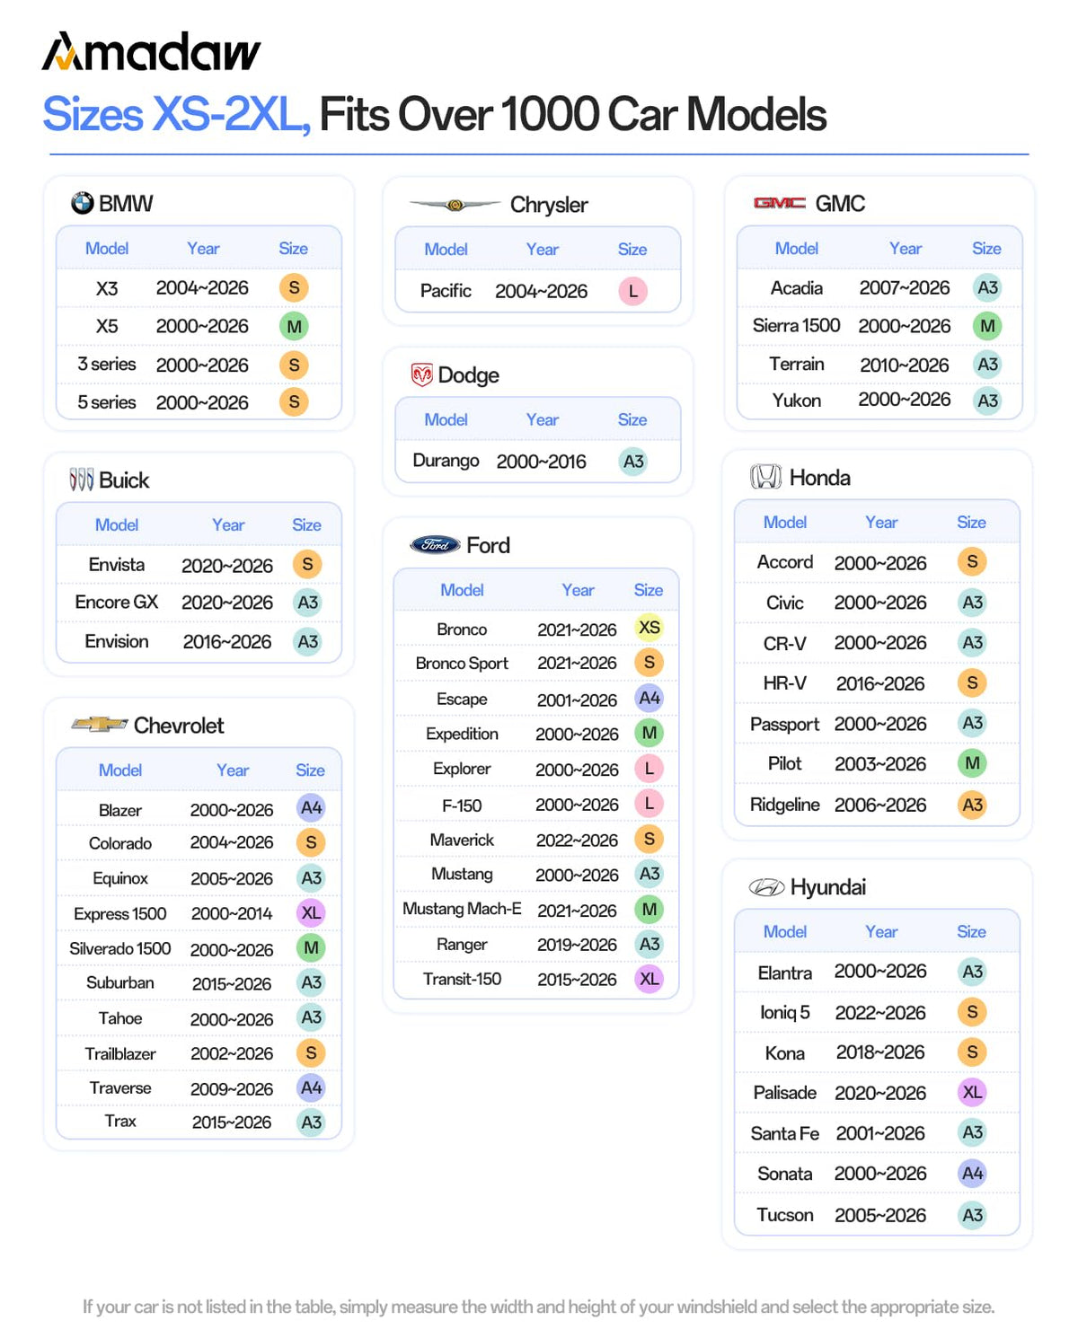Click the 'Santa Fe' model cell

[784, 1133]
